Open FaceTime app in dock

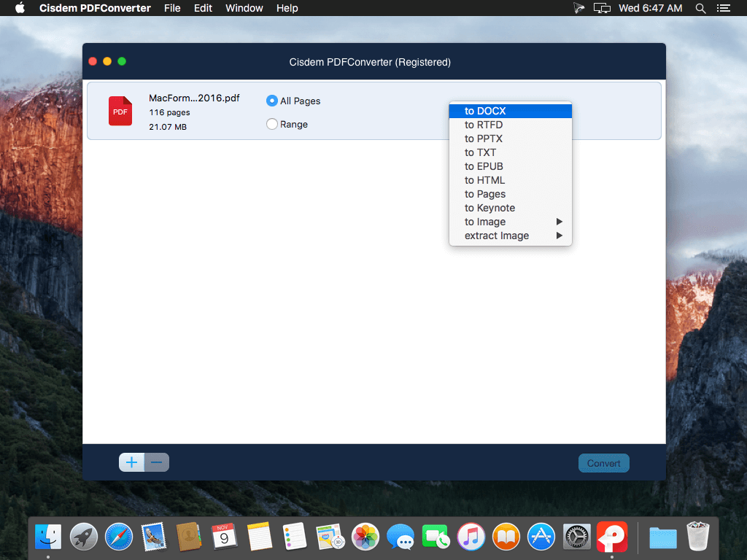click(x=436, y=537)
